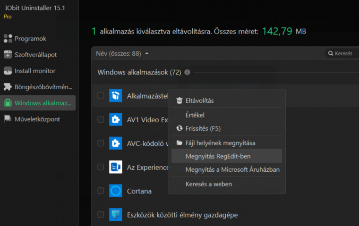Choose Fájl helyének megnyitása menu entry
Viewport: 359px width, 226px height.
click(220, 142)
